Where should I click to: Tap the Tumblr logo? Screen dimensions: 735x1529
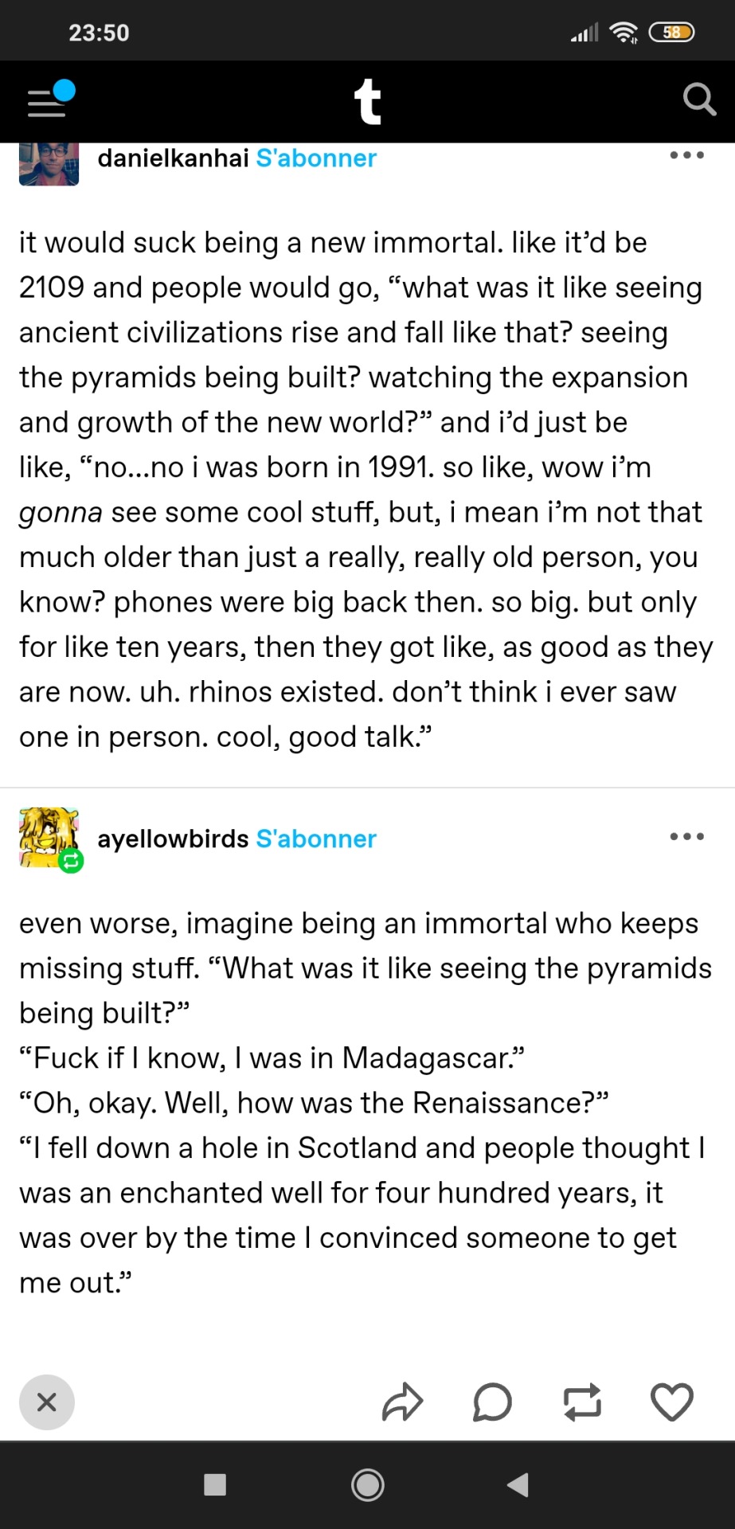pos(367,102)
